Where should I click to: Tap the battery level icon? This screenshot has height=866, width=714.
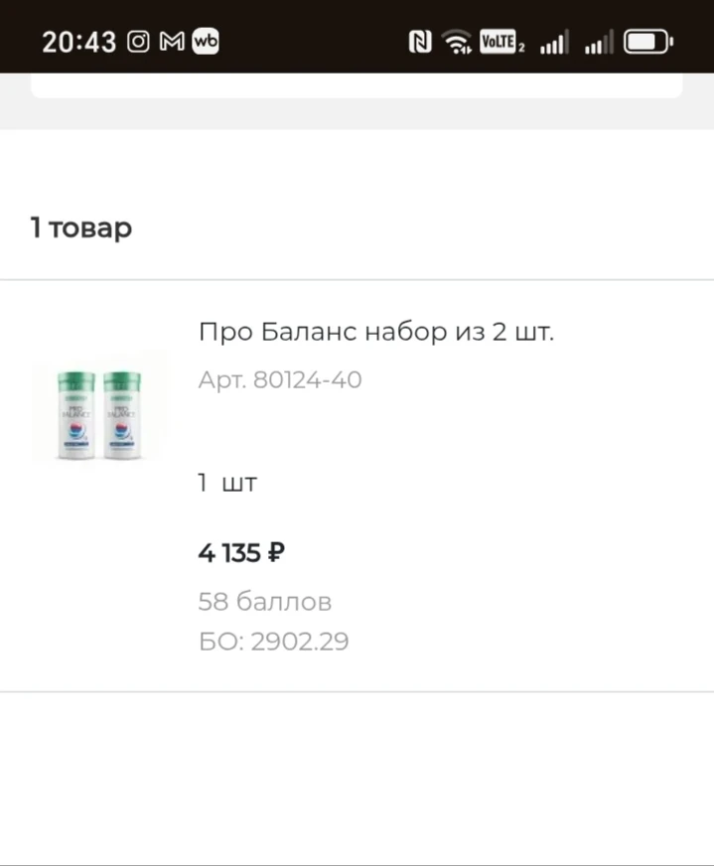648,42
